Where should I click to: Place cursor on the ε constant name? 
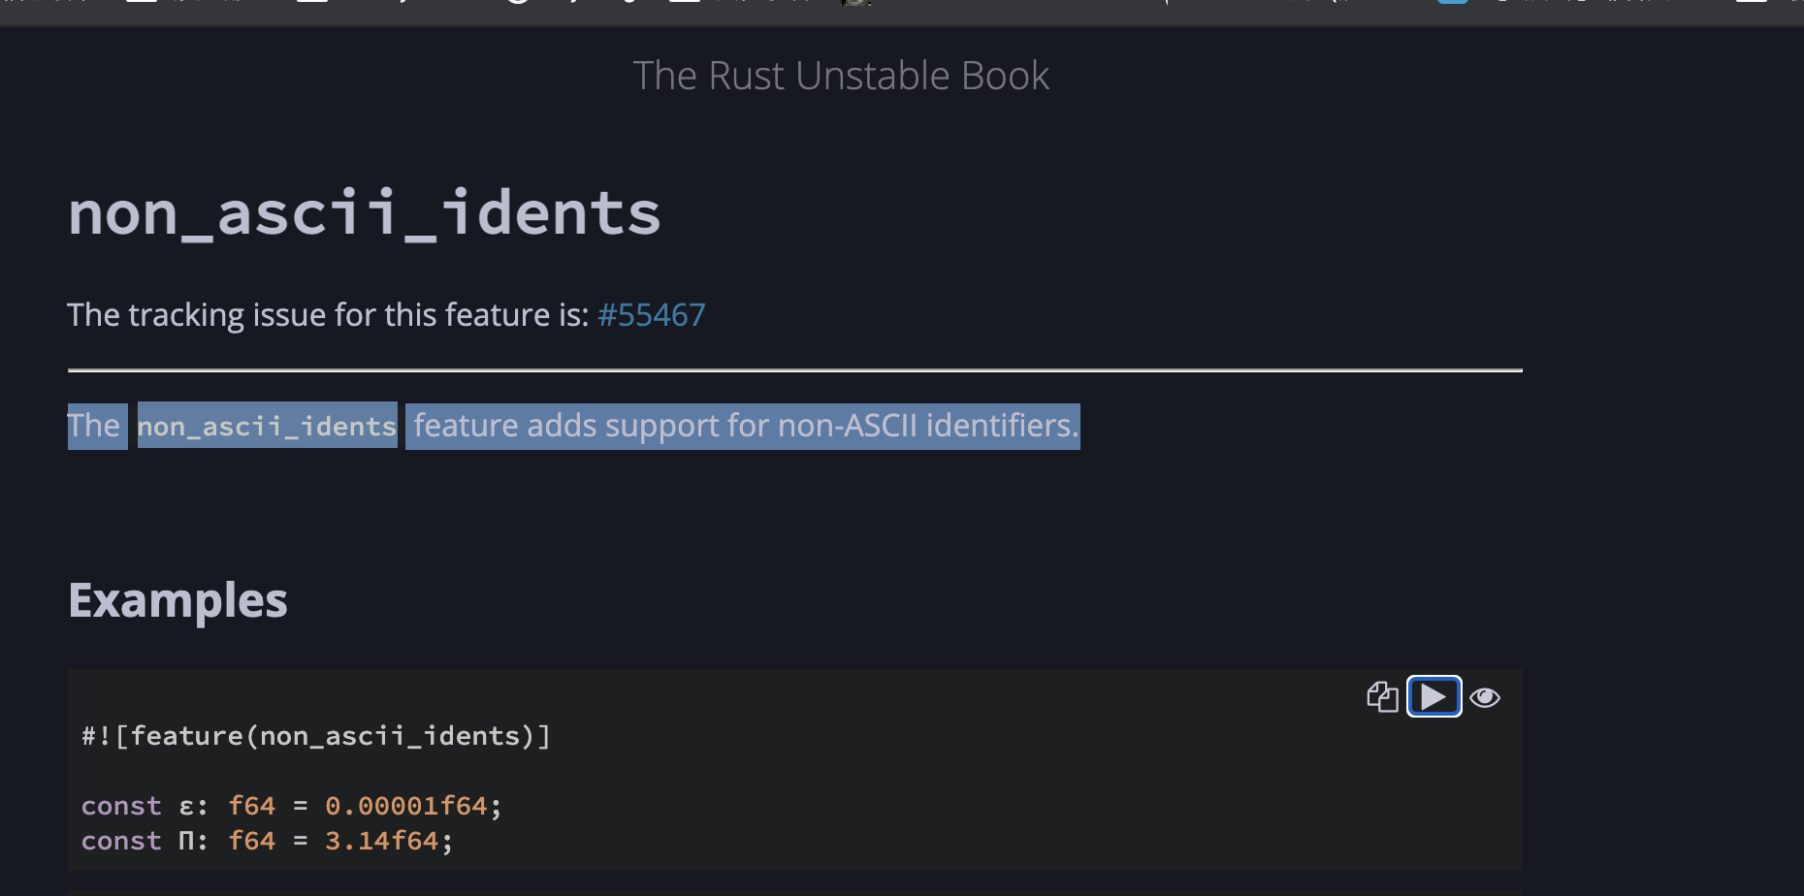click(x=187, y=807)
